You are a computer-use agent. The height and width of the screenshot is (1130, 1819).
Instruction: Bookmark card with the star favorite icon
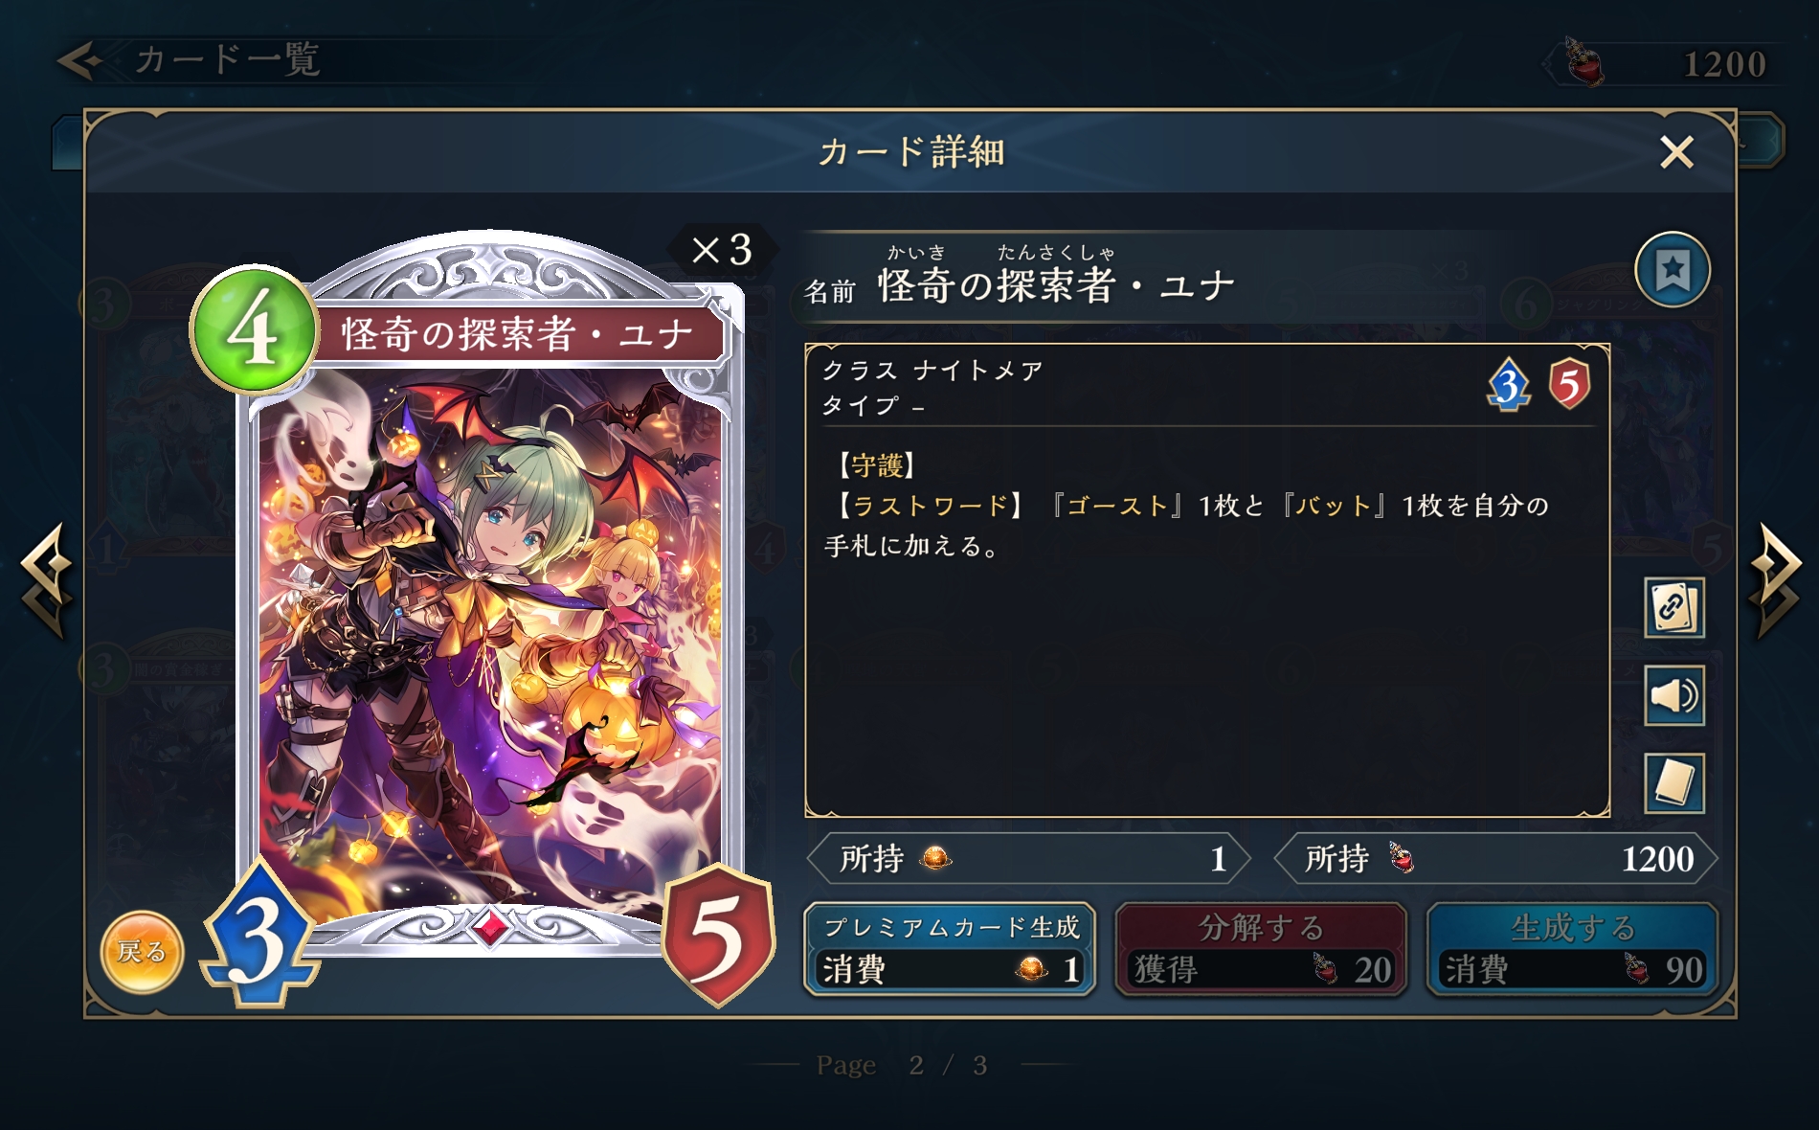[x=1672, y=270]
